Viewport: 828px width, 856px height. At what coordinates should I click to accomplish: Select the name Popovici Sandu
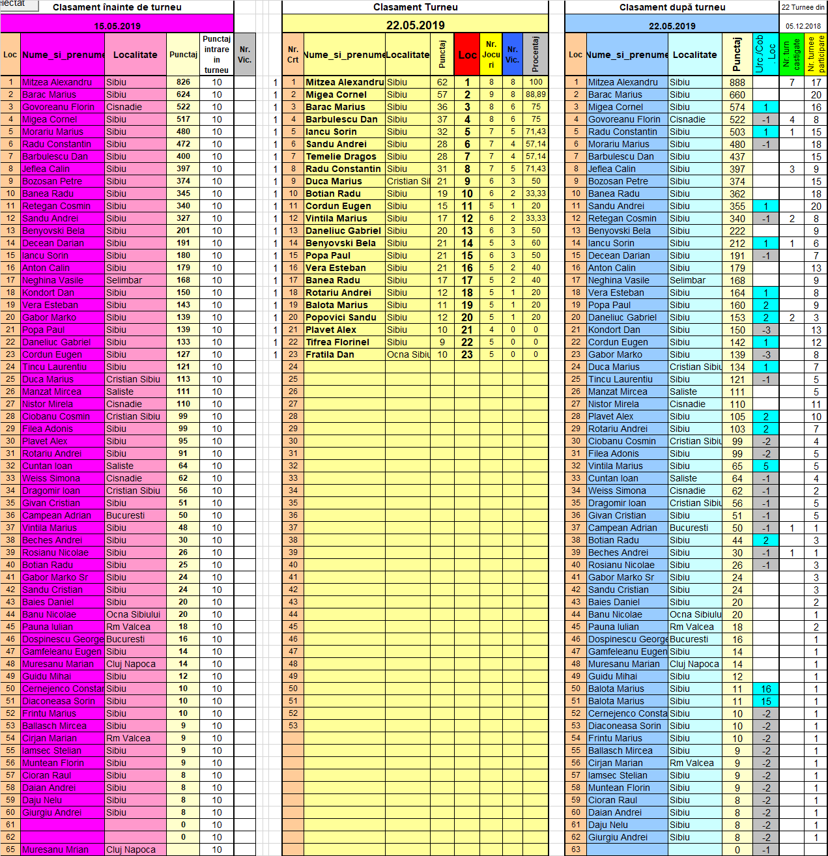[x=345, y=317]
